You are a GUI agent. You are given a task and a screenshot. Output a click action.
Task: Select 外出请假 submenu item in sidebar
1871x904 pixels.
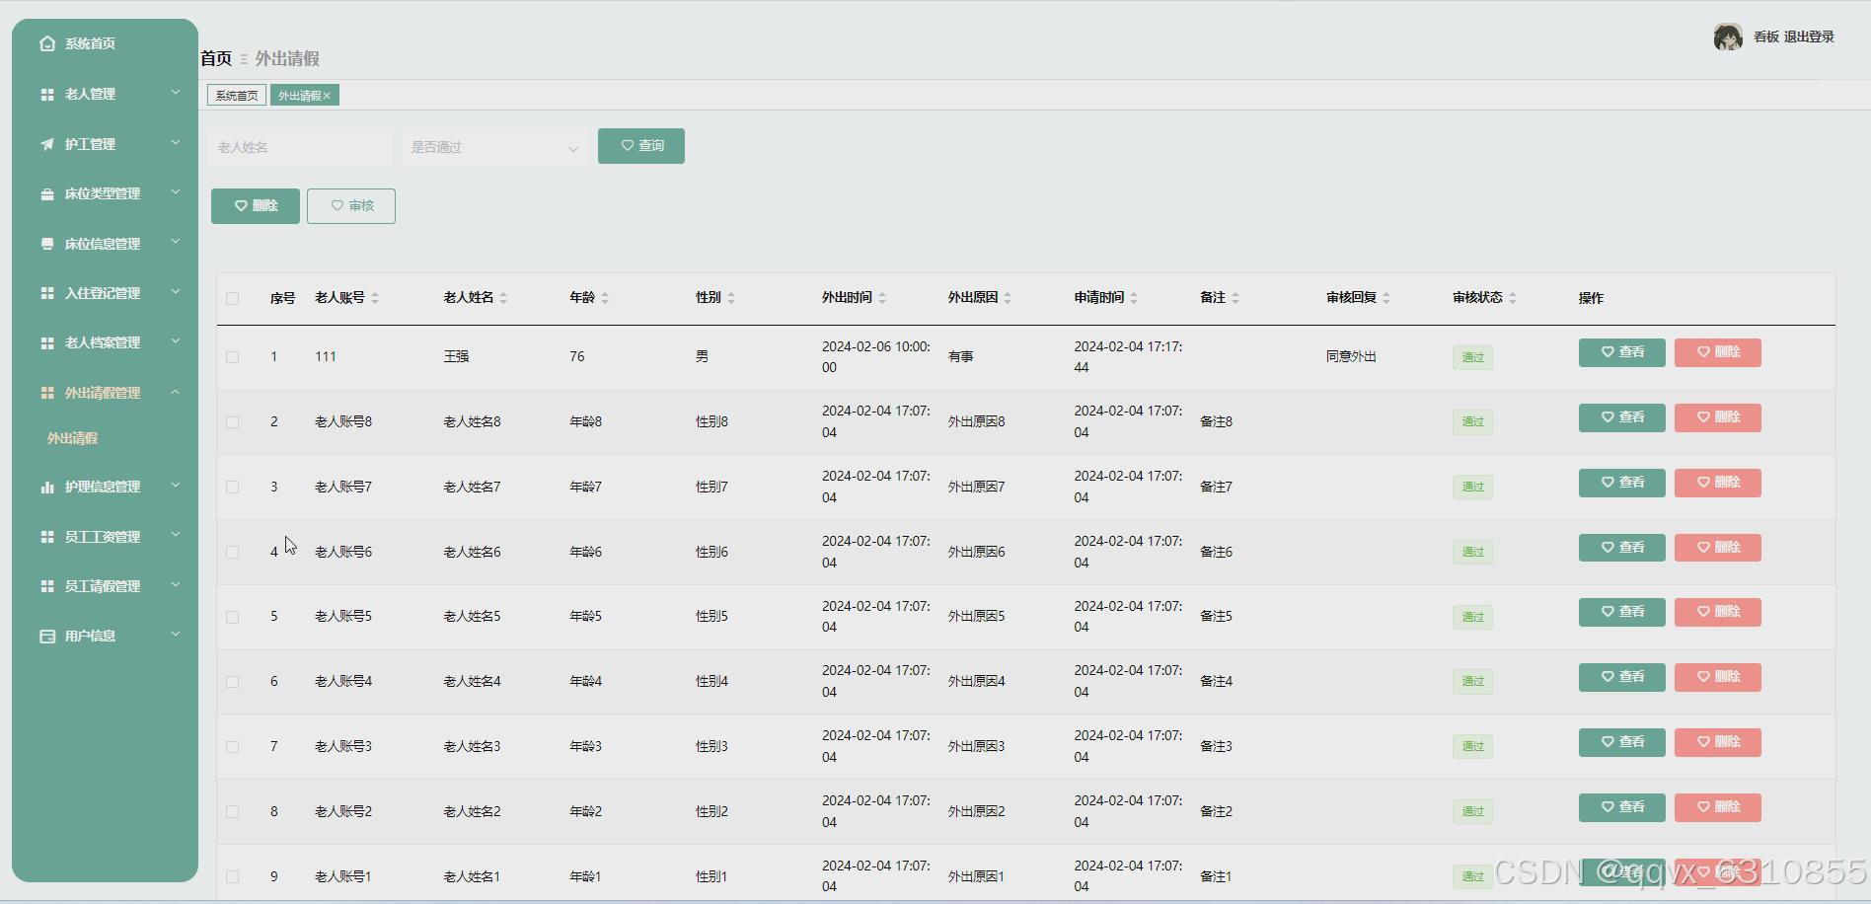tap(73, 438)
